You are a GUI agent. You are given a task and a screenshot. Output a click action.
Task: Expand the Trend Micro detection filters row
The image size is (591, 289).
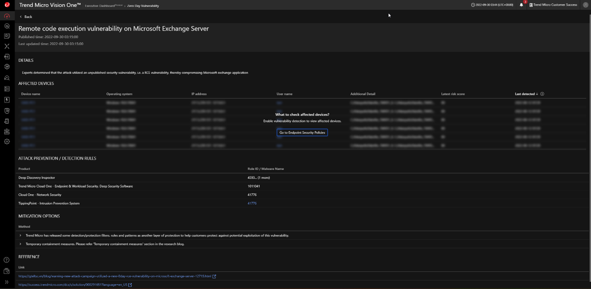pos(20,235)
